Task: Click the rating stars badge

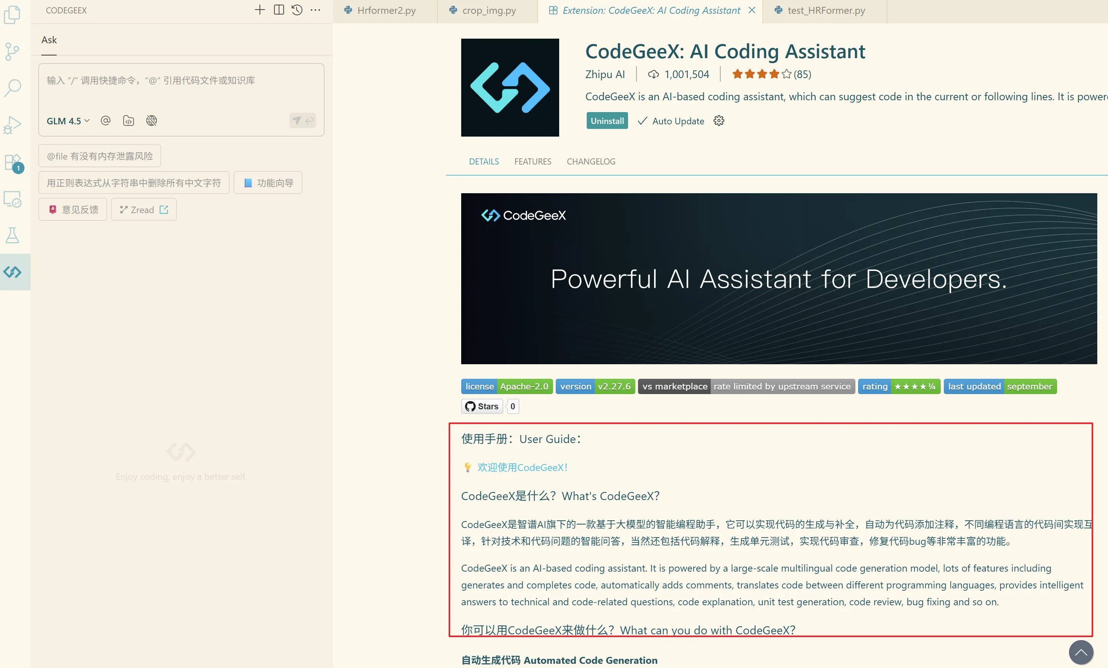Action: point(899,386)
